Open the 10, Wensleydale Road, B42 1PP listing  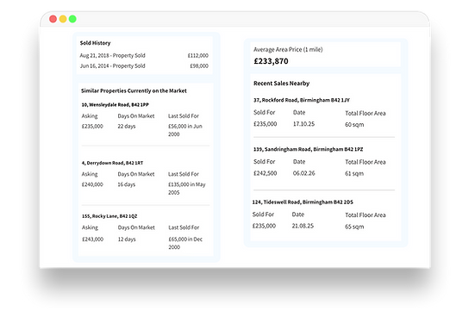pos(116,104)
